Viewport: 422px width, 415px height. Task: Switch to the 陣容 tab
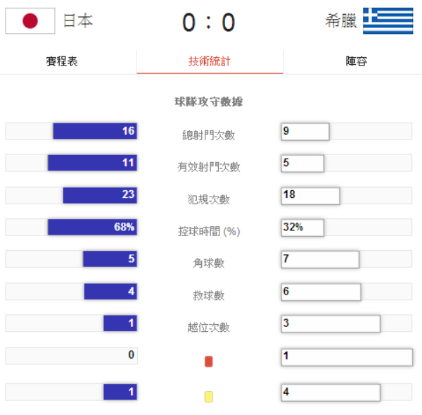[356, 61]
